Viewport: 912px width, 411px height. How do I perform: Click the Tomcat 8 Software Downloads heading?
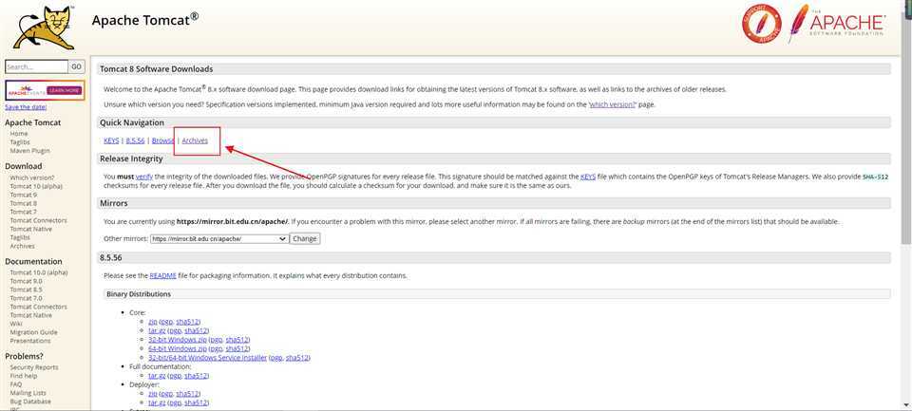click(157, 69)
